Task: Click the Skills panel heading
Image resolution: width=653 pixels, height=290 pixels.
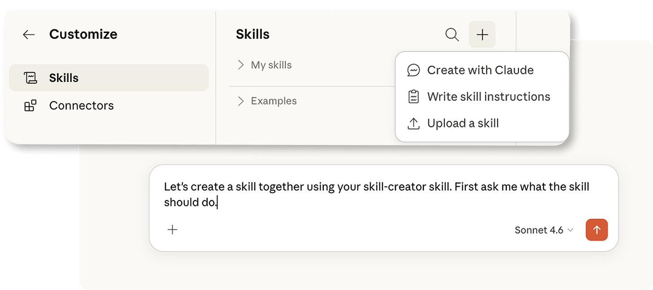Action: pyautogui.click(x=252, y=34)
